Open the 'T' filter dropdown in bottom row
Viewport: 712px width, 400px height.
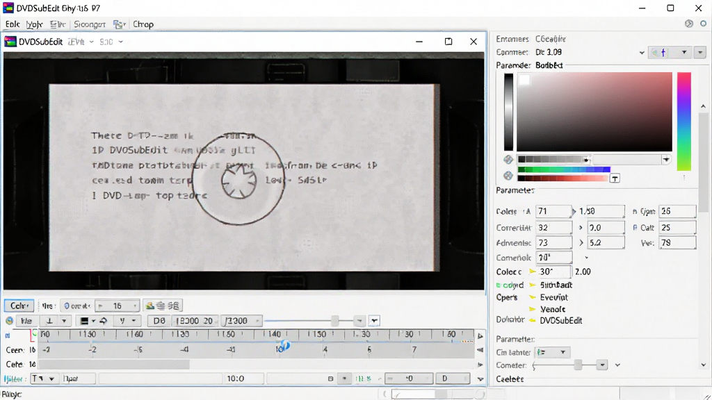(x=43, y=378)
